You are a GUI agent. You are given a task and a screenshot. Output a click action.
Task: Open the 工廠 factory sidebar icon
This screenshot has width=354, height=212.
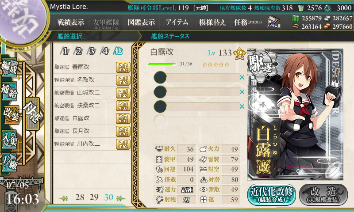click(x=9, y=162)
